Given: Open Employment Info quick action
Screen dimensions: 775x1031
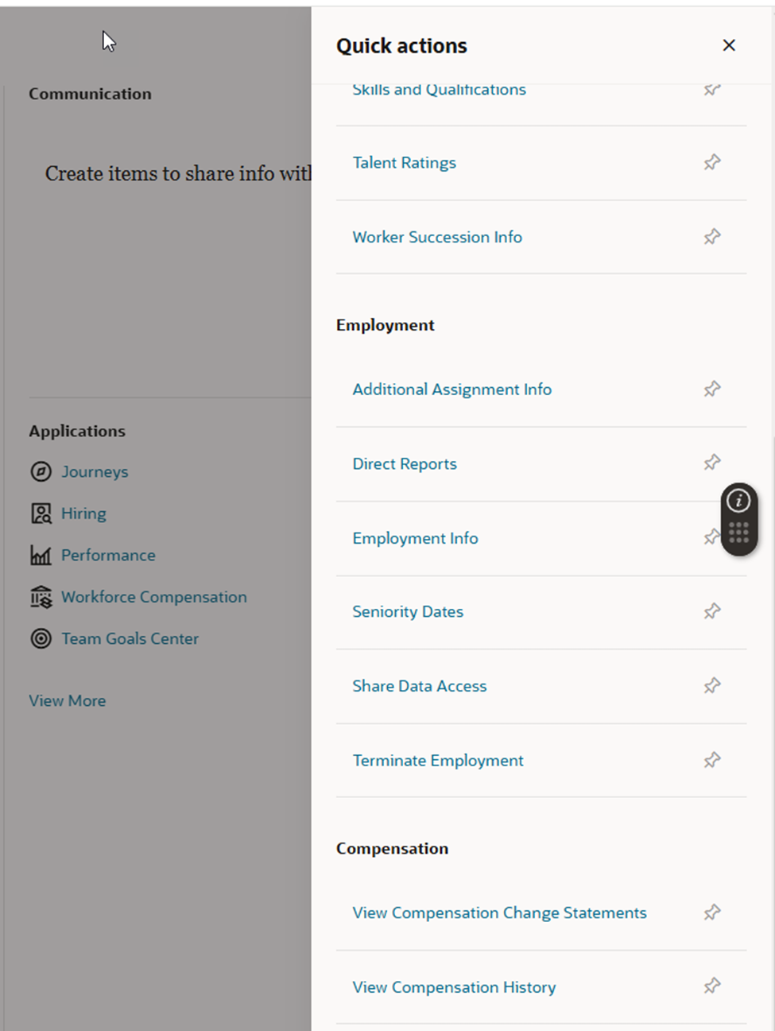Looking at the screenshot, I should (416, 538).
